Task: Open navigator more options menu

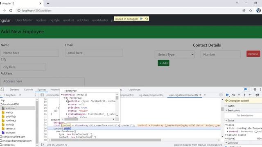Action: pyautogui.click(x=36, y=95)
